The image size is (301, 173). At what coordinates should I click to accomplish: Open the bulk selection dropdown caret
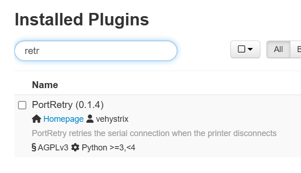(x=250, y=49)
